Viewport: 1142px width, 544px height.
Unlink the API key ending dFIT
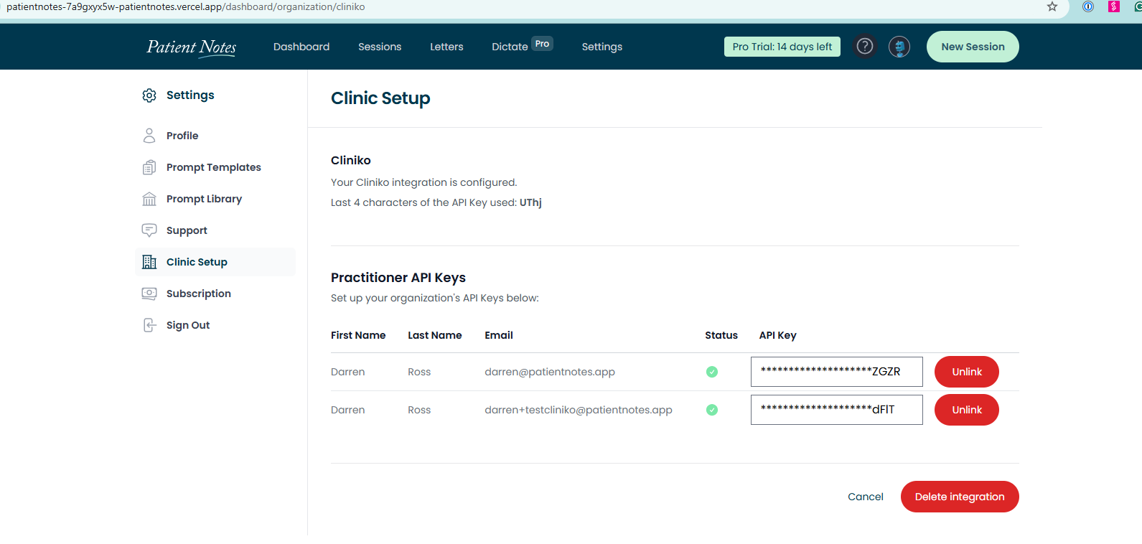pos(967,410)
